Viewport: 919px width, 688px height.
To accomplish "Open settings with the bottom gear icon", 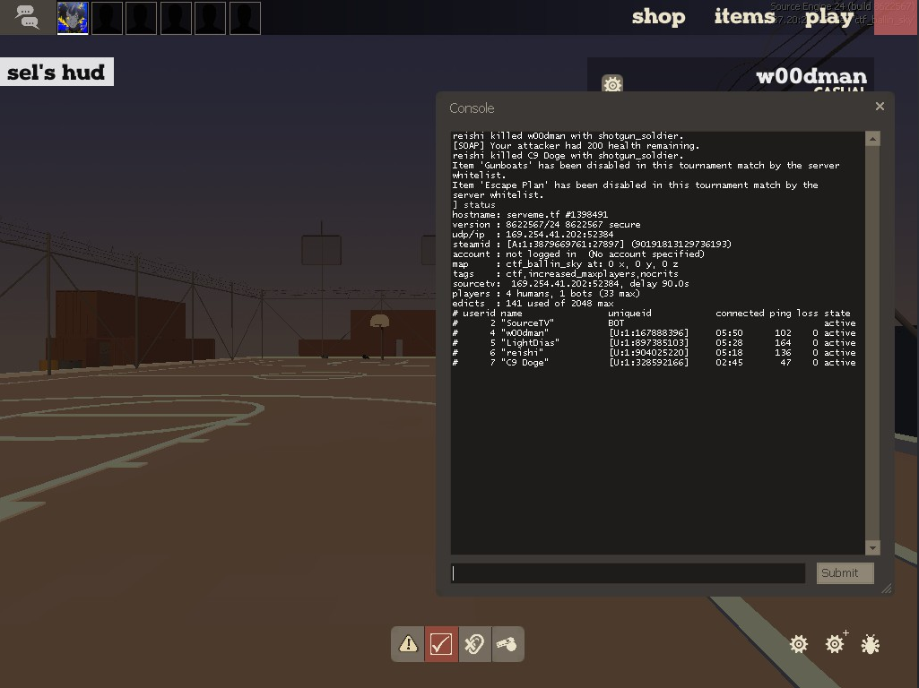I will click(x=799, y=644).
